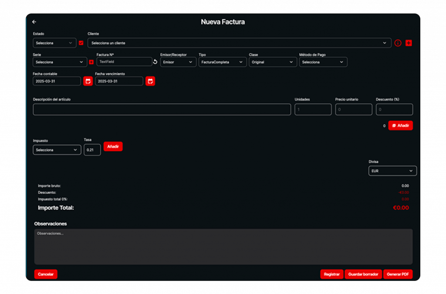Viewport: 446px width, 294px height.
Task: Add a new client with plus icon
Action: [409, 43]
